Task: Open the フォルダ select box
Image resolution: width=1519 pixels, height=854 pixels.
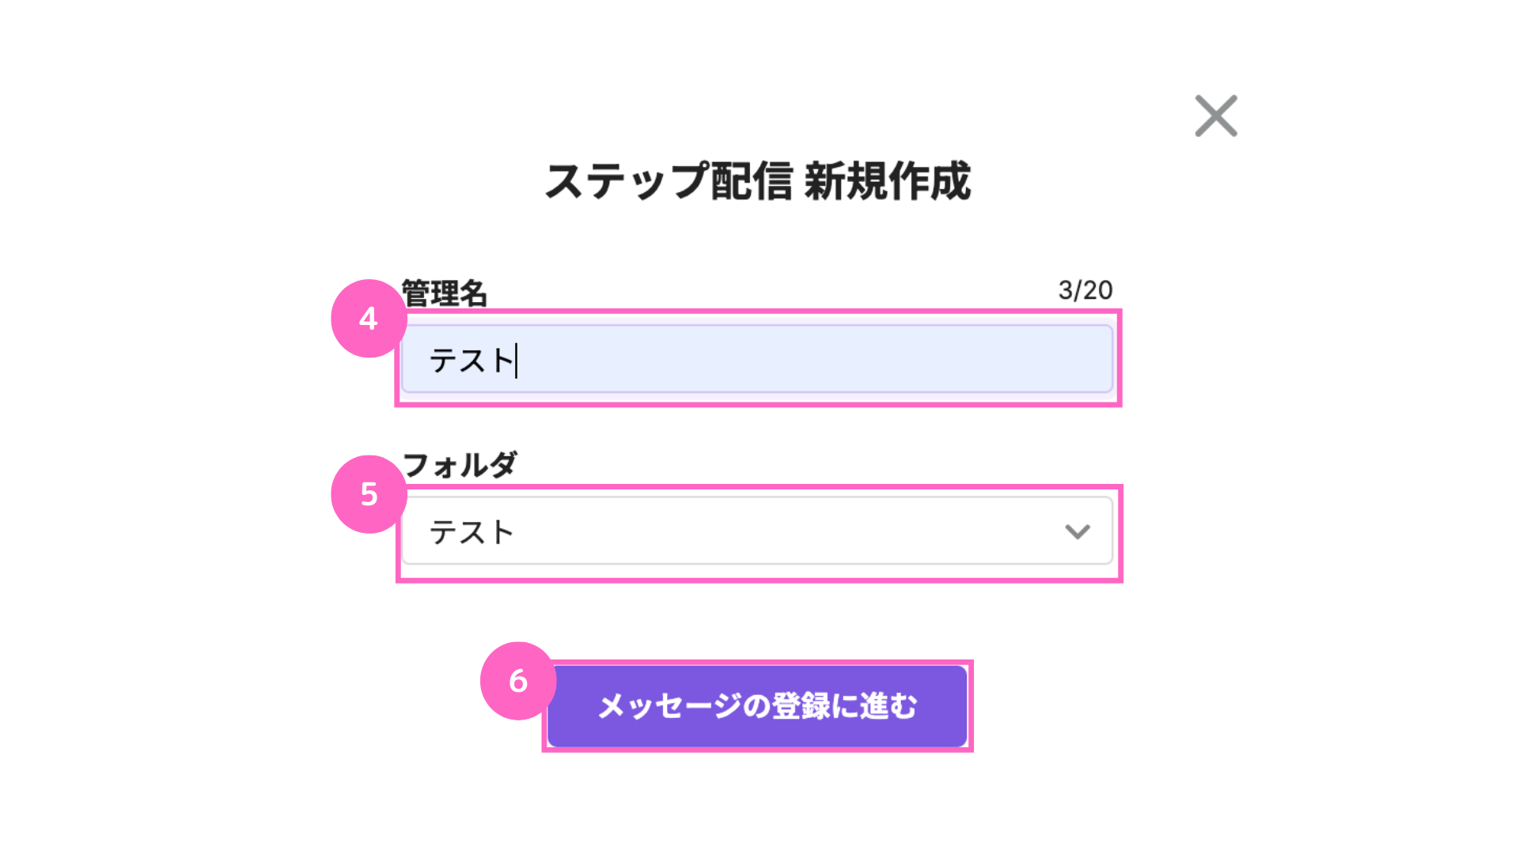Action: pos(757,531)
